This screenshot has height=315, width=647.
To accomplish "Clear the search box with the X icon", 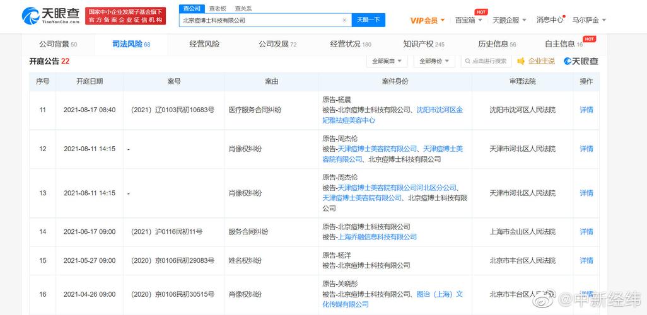I will 344,20.
